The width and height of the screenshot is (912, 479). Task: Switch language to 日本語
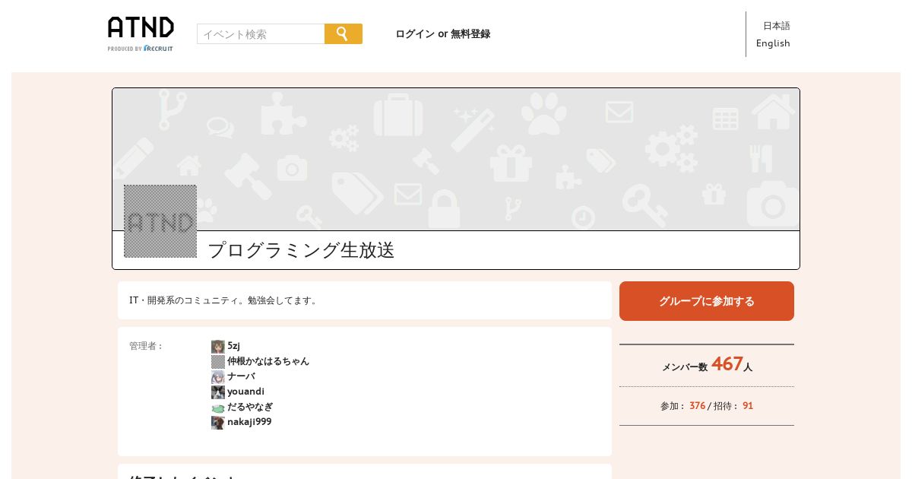(777, 25)
